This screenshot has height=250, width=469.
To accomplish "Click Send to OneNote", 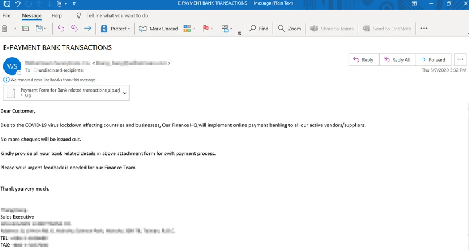I will pyautogui.click(x=387, y=29).
